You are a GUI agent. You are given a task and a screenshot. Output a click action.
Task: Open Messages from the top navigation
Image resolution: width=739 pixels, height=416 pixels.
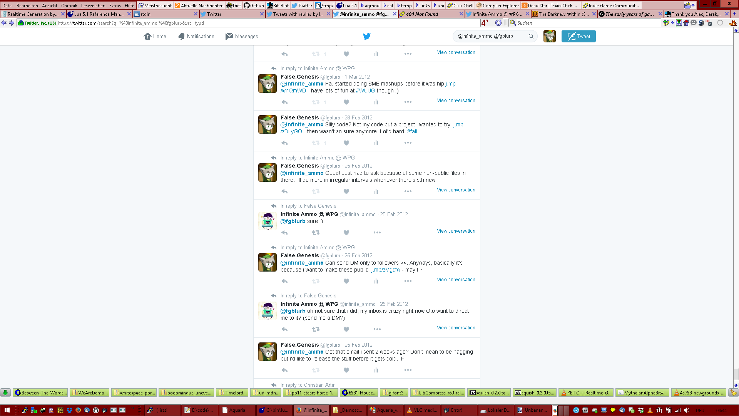242,36
